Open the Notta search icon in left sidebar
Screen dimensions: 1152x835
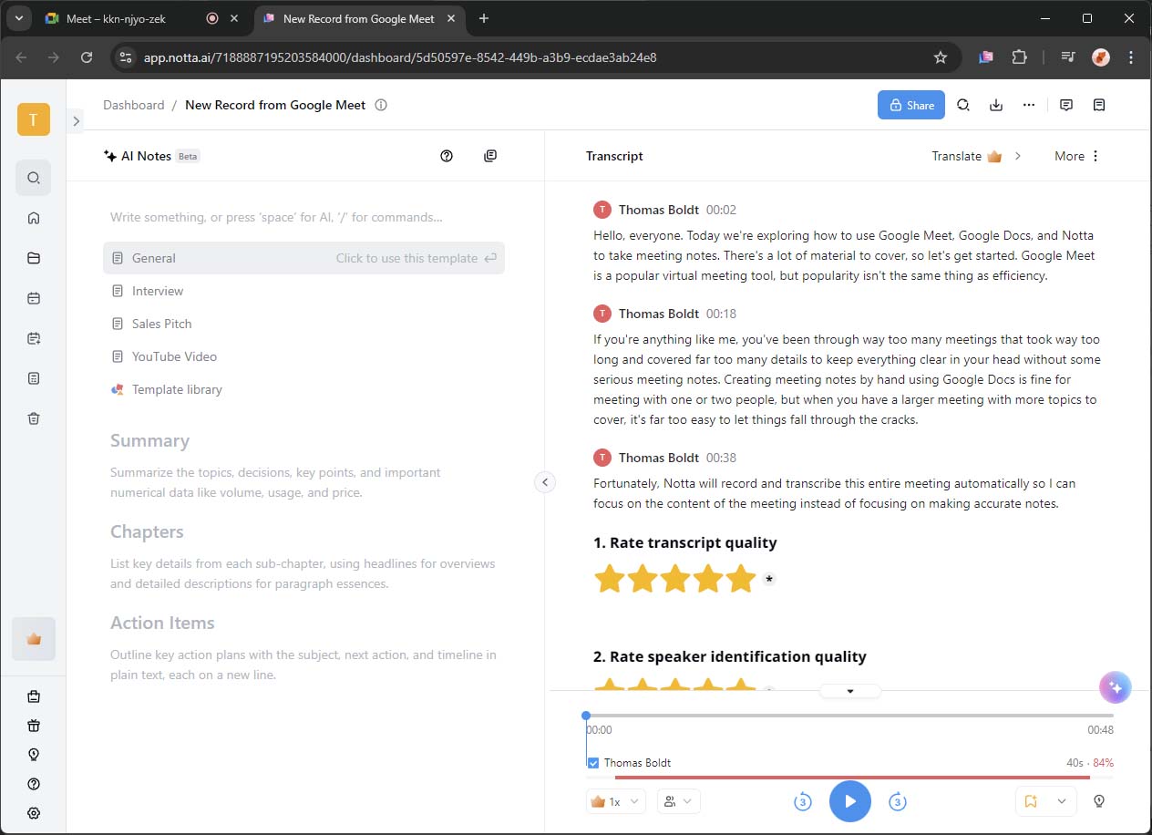(x=34, y=178)
